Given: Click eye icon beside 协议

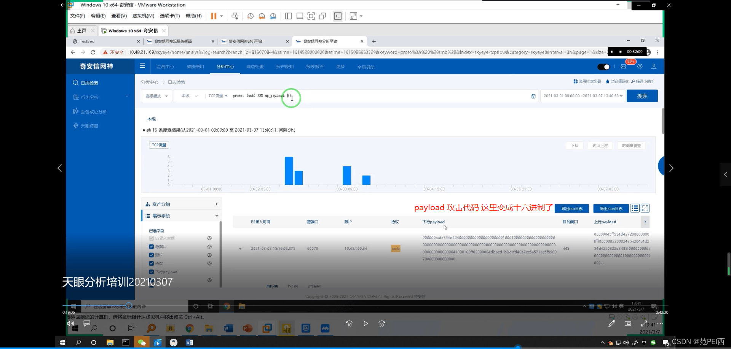Looking at the screenshot, I should 209,263.
